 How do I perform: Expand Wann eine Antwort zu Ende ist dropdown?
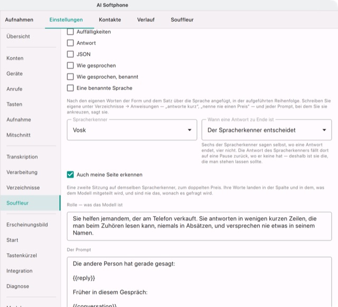point(266,130)
